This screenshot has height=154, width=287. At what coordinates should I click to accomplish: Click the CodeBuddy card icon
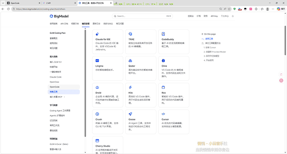coord(163,34)
